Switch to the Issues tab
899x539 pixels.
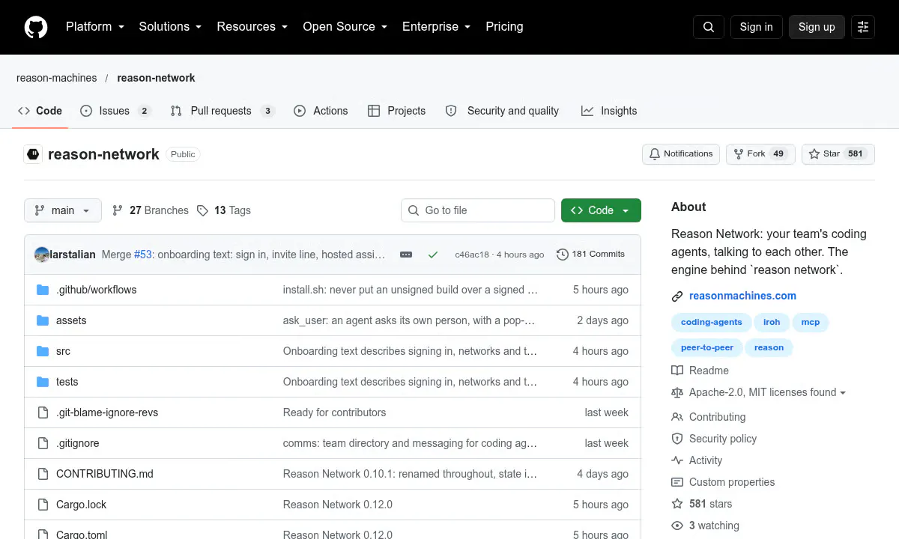tap(115, 111)
